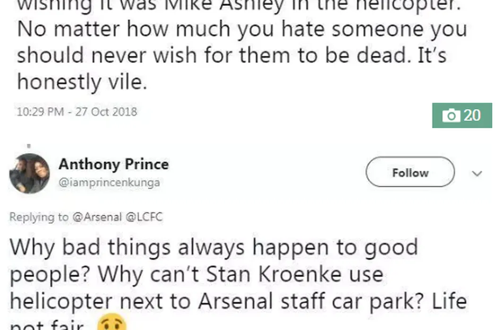Expand the chevron menu beside Follow
This screenshot has width=496, height=330.
coord(477,173)
